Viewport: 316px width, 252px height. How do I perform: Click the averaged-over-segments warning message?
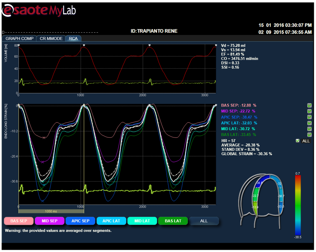(58, 231)
